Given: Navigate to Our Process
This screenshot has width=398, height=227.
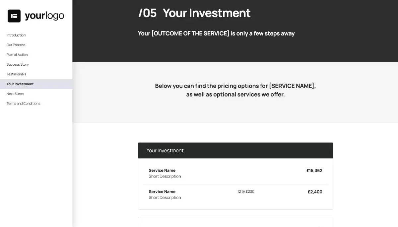Looking at the screenshot, I should coord(16,45).
